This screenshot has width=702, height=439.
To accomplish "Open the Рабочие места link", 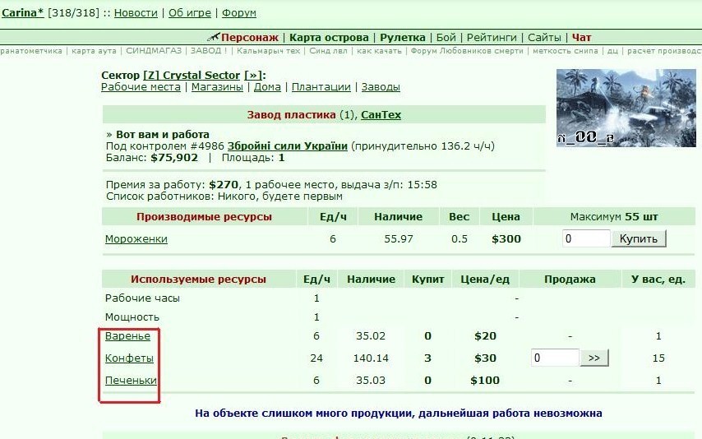I will 141,87.
